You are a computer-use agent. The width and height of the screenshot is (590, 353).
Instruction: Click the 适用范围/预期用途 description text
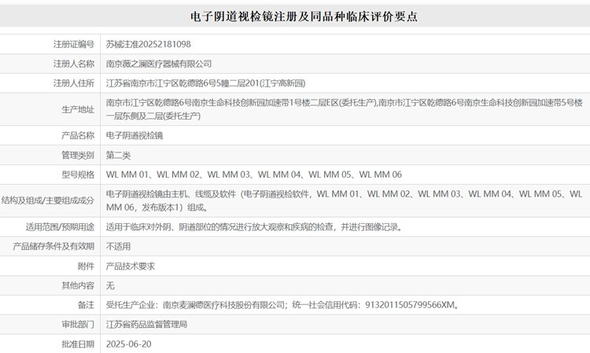coord(255,227)
